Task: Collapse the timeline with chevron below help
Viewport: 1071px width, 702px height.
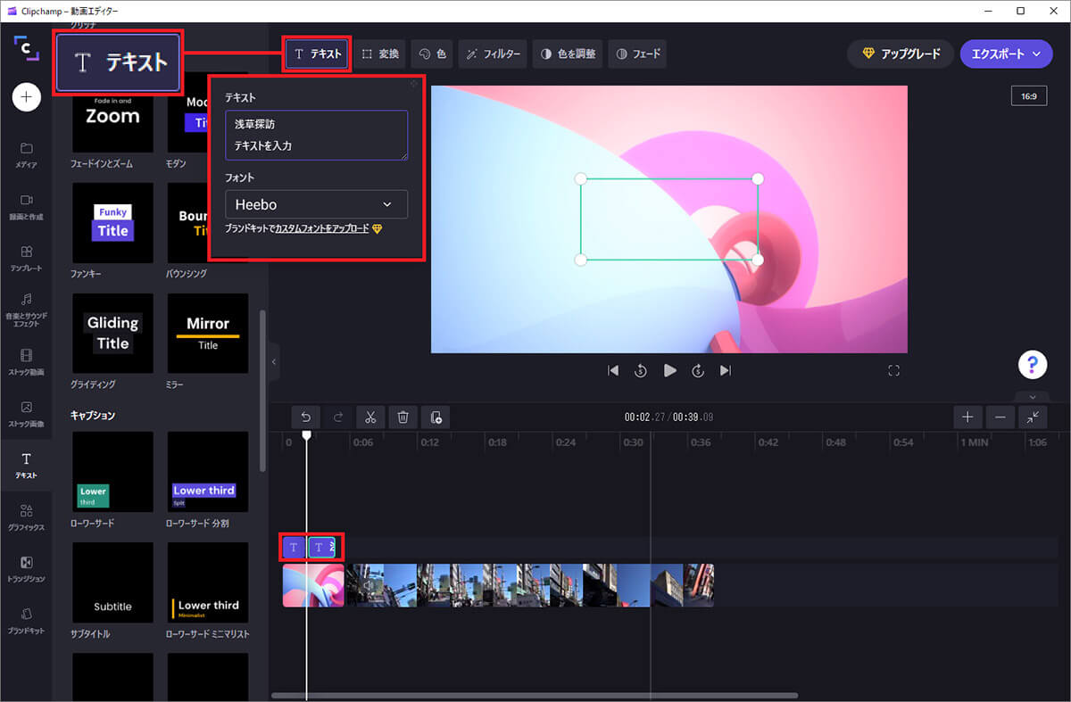Action: [1033, 397]
